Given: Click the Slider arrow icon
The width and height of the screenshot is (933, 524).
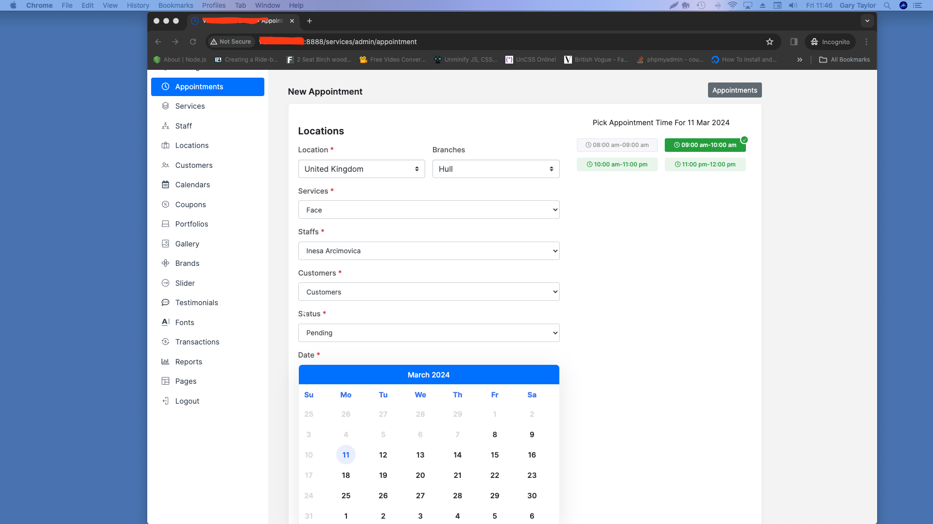Looking at the screenshot, I should pos(165,283).
